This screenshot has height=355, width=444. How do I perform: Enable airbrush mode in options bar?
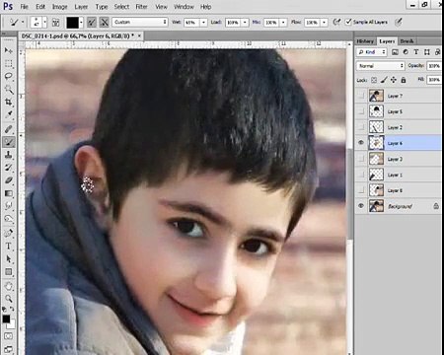pyautogui.click(x=336, y=22)
